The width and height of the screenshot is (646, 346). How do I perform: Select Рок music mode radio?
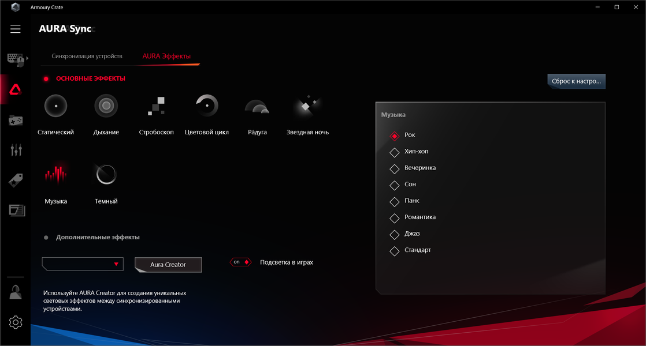tap(394, 136)
